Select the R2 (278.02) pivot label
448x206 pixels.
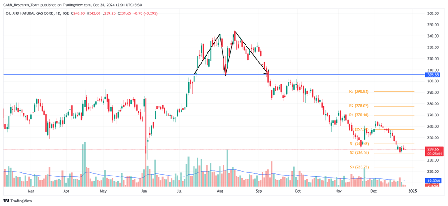[358, 106]
